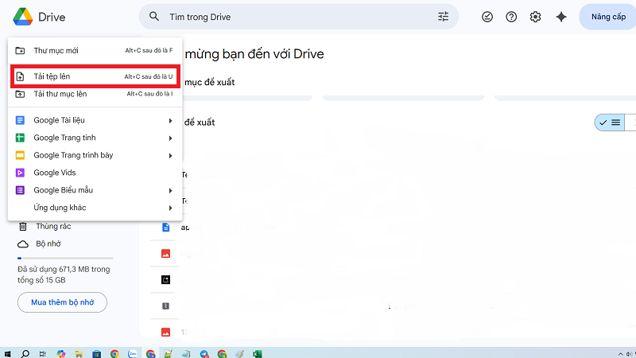This screenshot has width=636, height=358.
Task: Expand the Google Trang tính submenu arrow
Action: click(x=170, y=138)
